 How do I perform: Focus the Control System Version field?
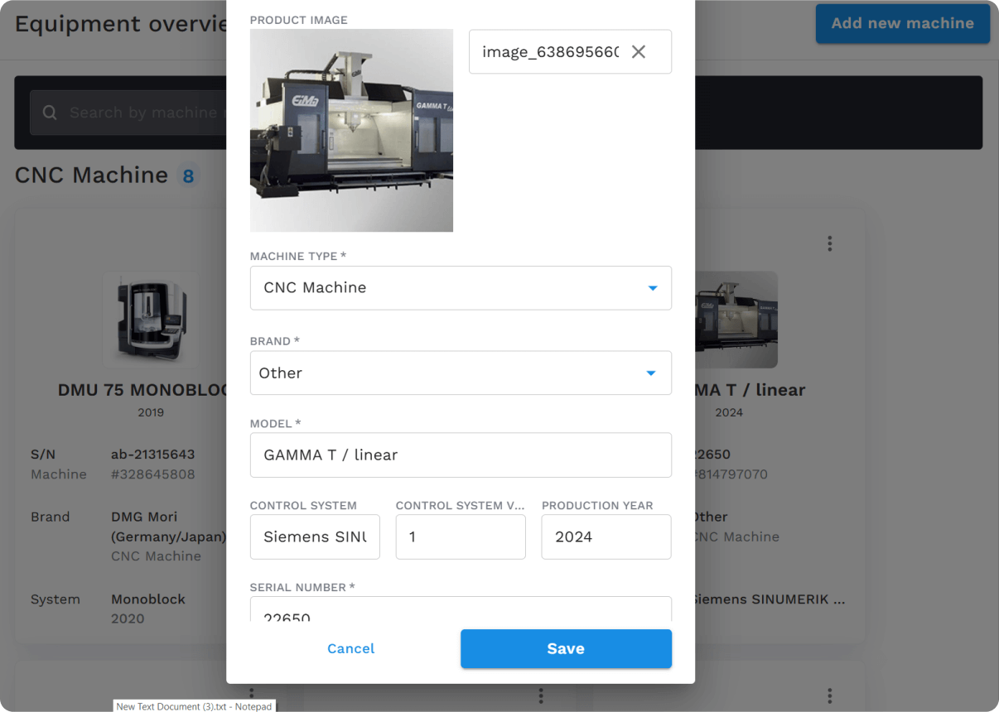pos(461,536)
